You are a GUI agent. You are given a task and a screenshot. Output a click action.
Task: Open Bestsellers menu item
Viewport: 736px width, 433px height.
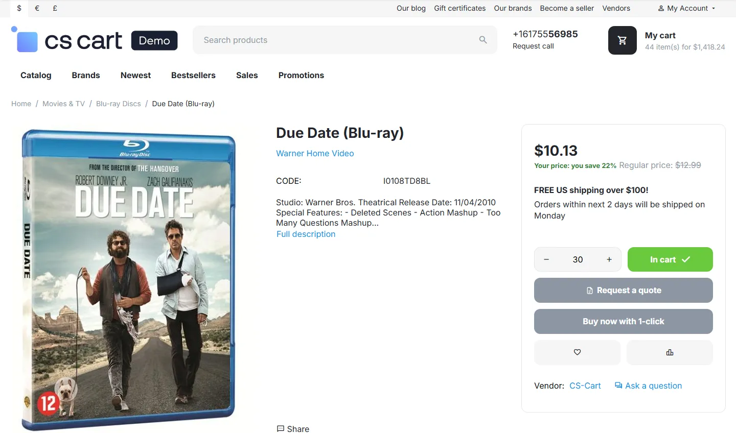193,75
